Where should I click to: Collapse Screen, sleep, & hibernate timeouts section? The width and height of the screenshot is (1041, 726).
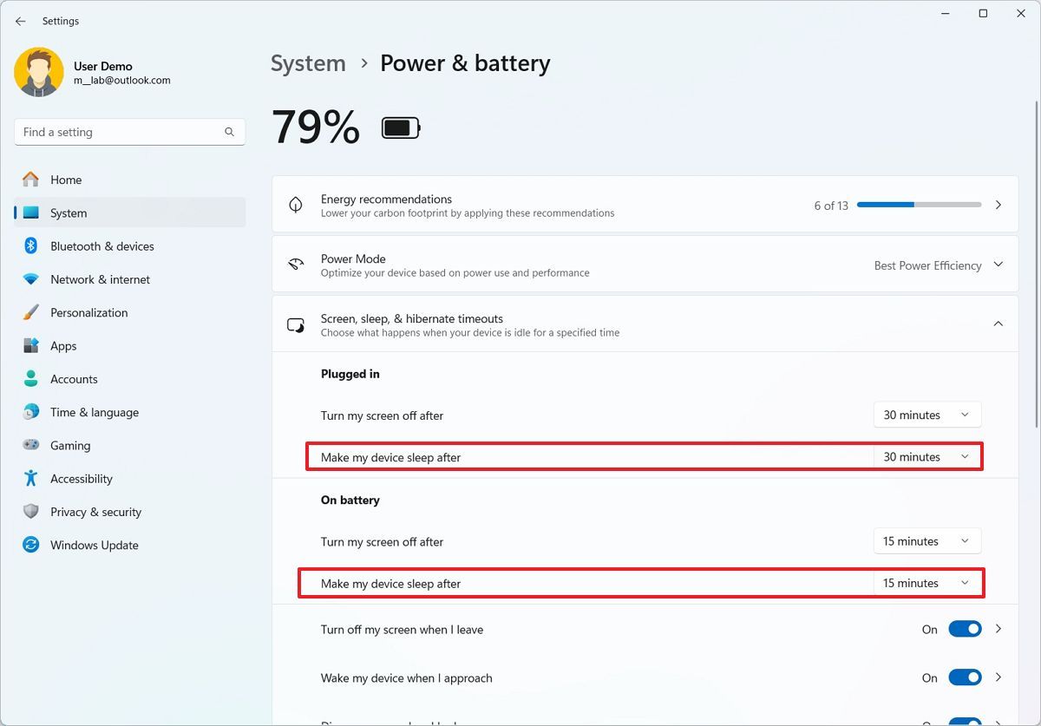click(998, 323)
